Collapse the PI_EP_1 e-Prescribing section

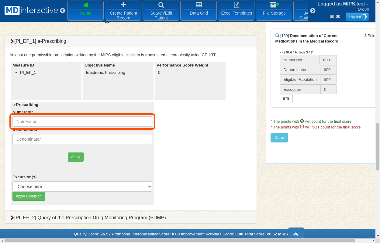(x=12, y=41)
